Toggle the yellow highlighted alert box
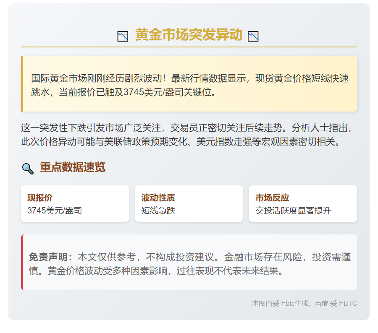 [x=189, y=83]
